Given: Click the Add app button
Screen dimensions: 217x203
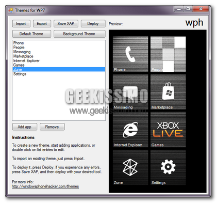Looking at the screenshot, I should click(25, 127).
